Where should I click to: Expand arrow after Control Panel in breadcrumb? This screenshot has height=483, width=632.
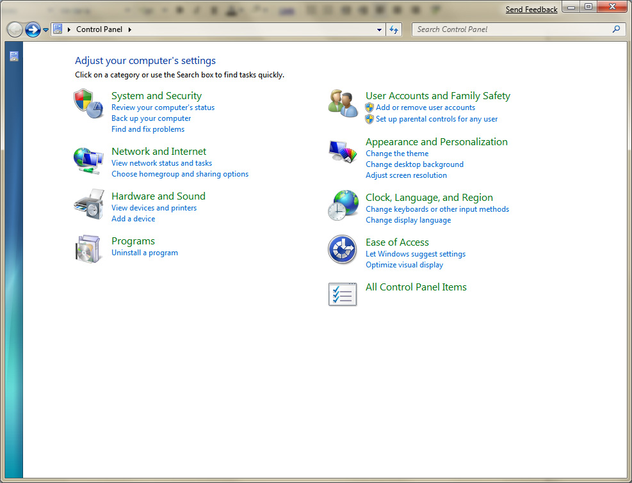point(130,29)
